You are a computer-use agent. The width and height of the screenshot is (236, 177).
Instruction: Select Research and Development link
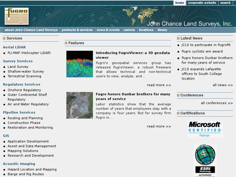(31, 156)
